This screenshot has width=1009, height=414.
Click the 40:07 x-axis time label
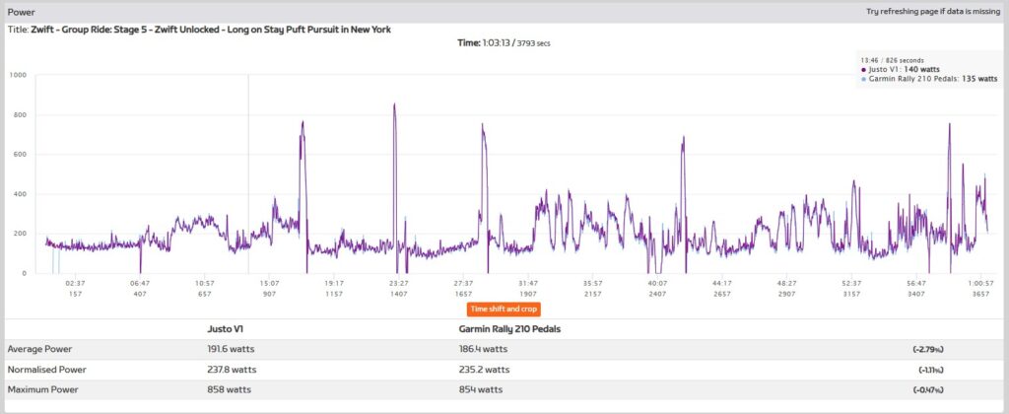coord(657,283)
